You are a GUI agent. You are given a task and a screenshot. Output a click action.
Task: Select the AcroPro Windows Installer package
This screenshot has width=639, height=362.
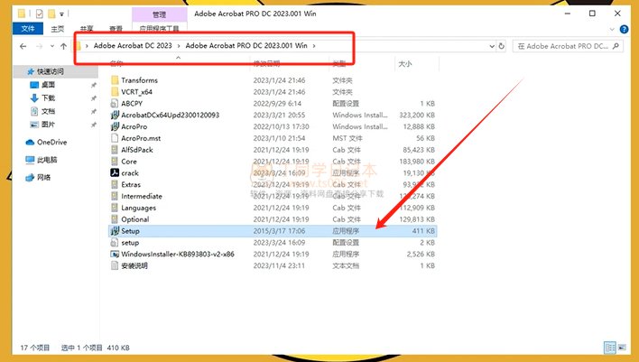tap(134, 126)
